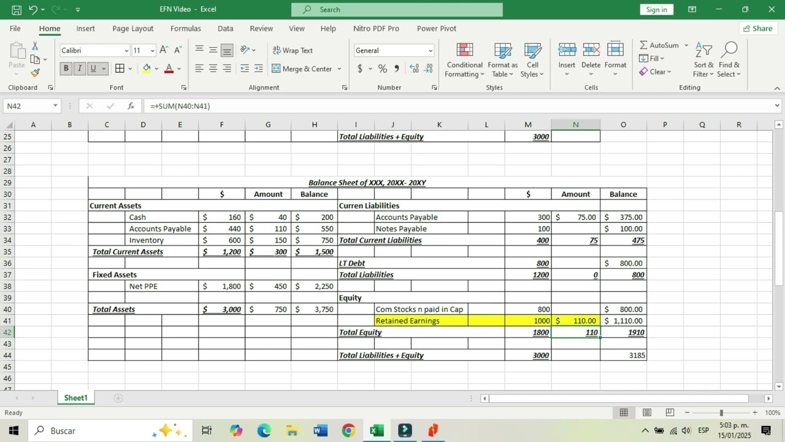
Task: Open the number format dropdown General
Action: pyautogui.click(x=431, y=51)
